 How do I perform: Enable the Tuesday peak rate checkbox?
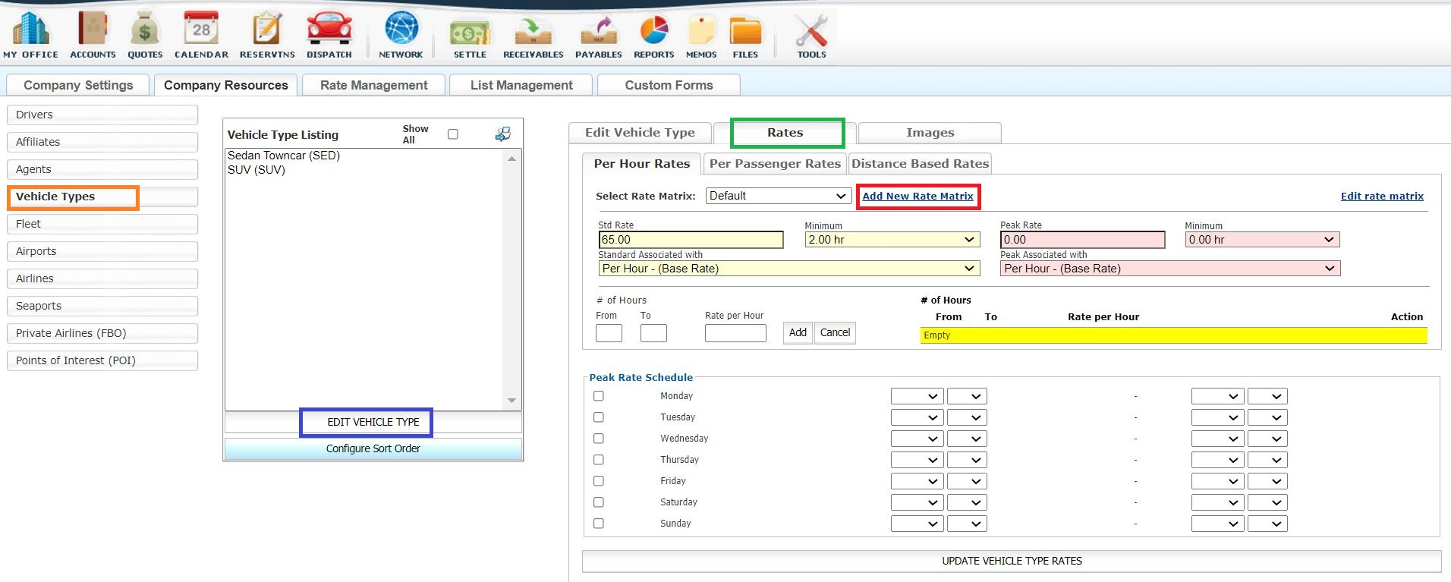tap(599, 417)
